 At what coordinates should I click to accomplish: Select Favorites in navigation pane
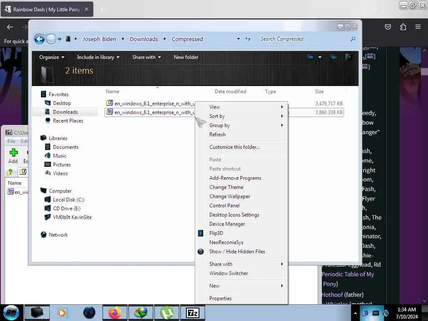[59, 94]
